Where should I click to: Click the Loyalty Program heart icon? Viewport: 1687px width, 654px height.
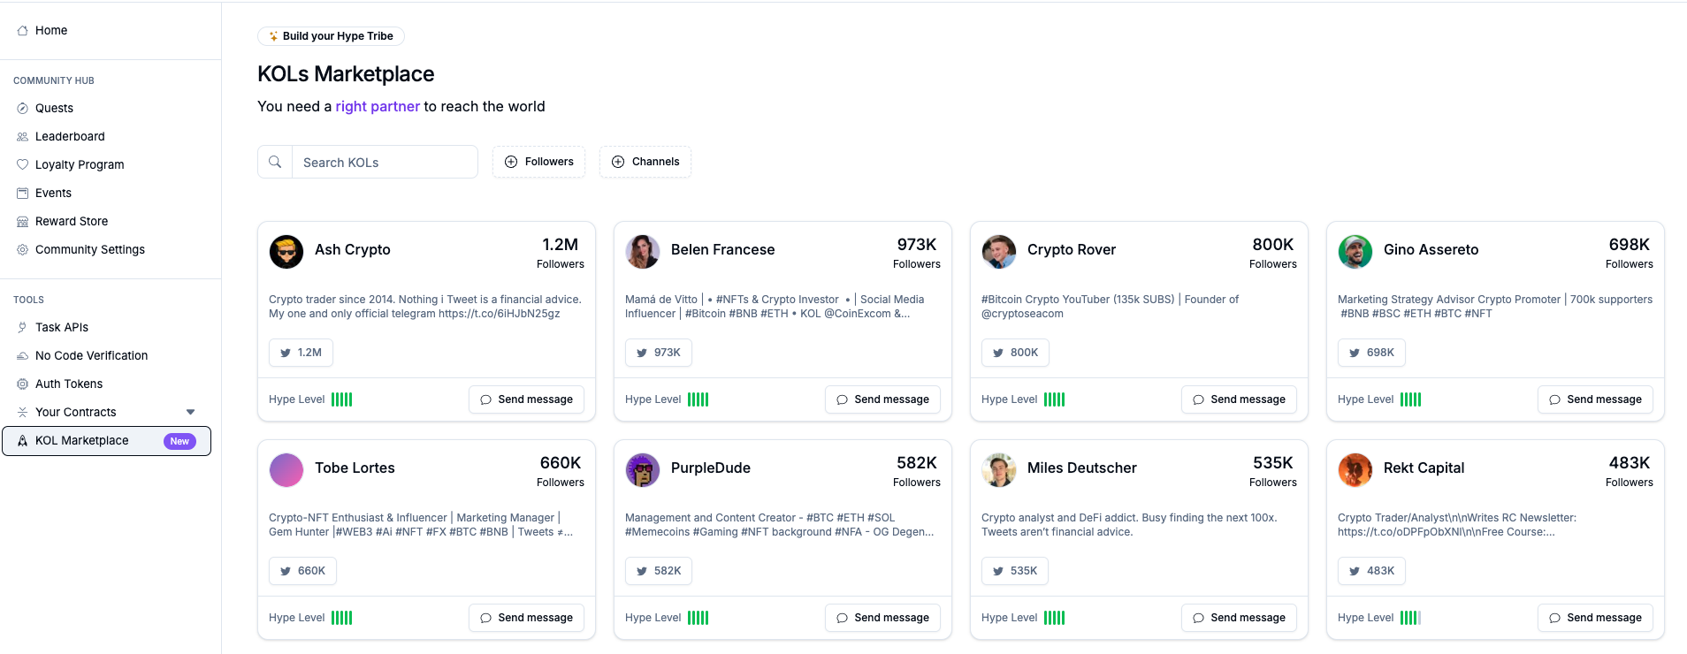tap(23, 164)
